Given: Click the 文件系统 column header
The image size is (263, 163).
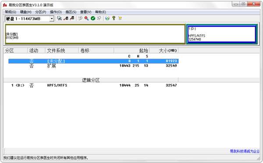Looking at the screenshot, I should tap(61, 50).
